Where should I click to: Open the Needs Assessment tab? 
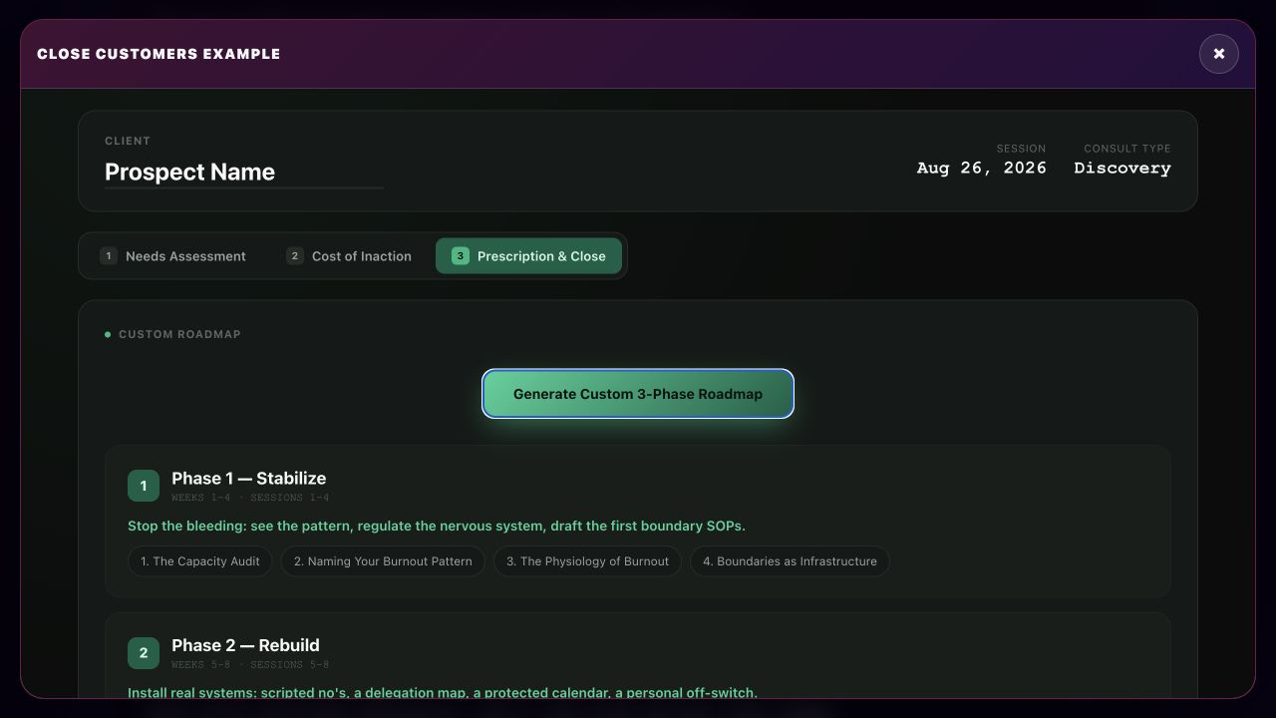(x=173, y=256)
